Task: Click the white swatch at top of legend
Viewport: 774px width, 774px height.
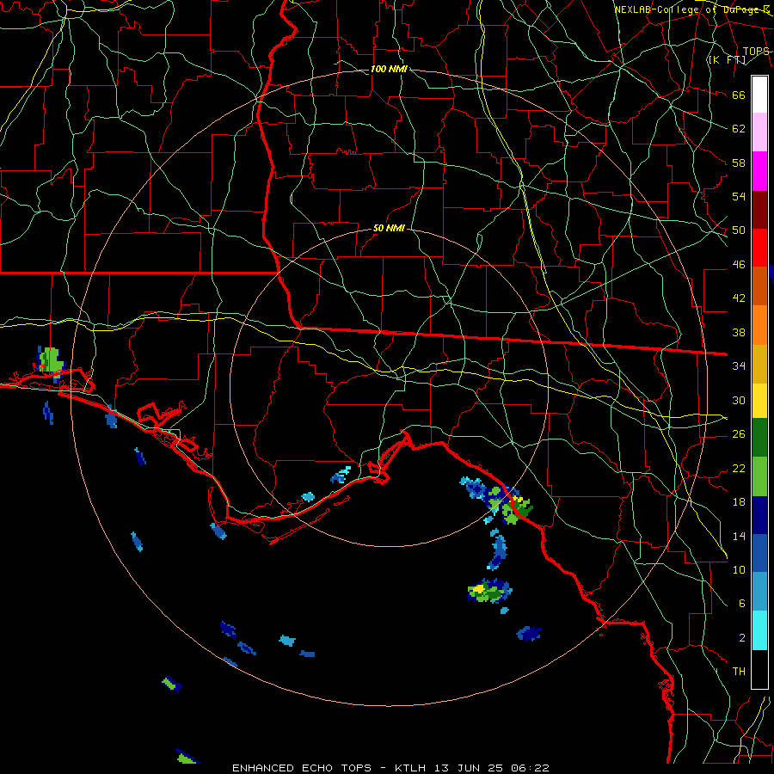Action: tap(759, 95)
